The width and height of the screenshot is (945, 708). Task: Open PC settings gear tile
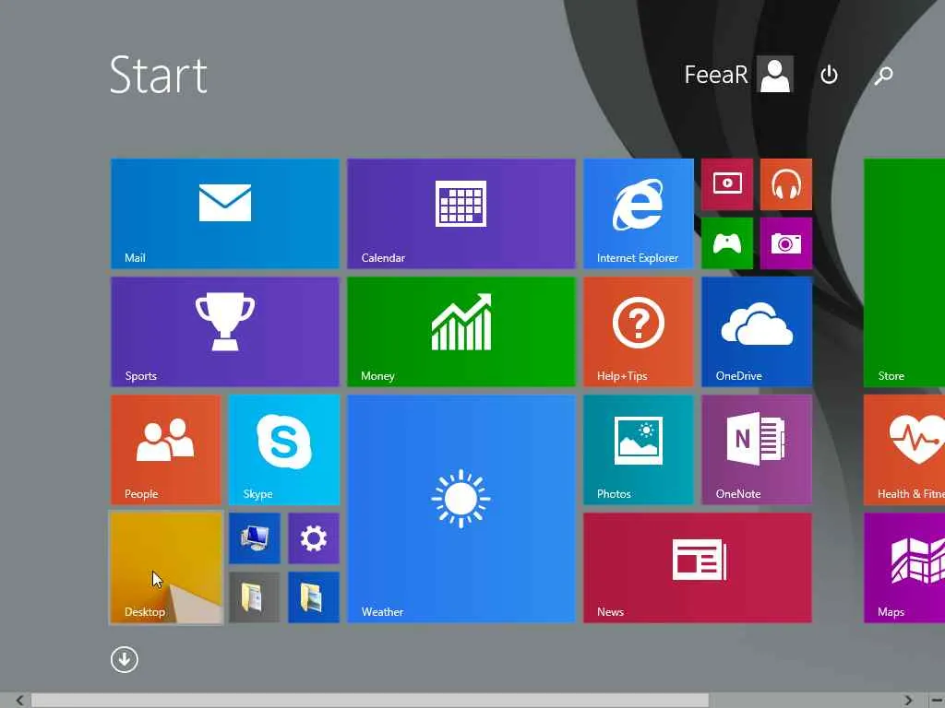[x=314, y=538]
